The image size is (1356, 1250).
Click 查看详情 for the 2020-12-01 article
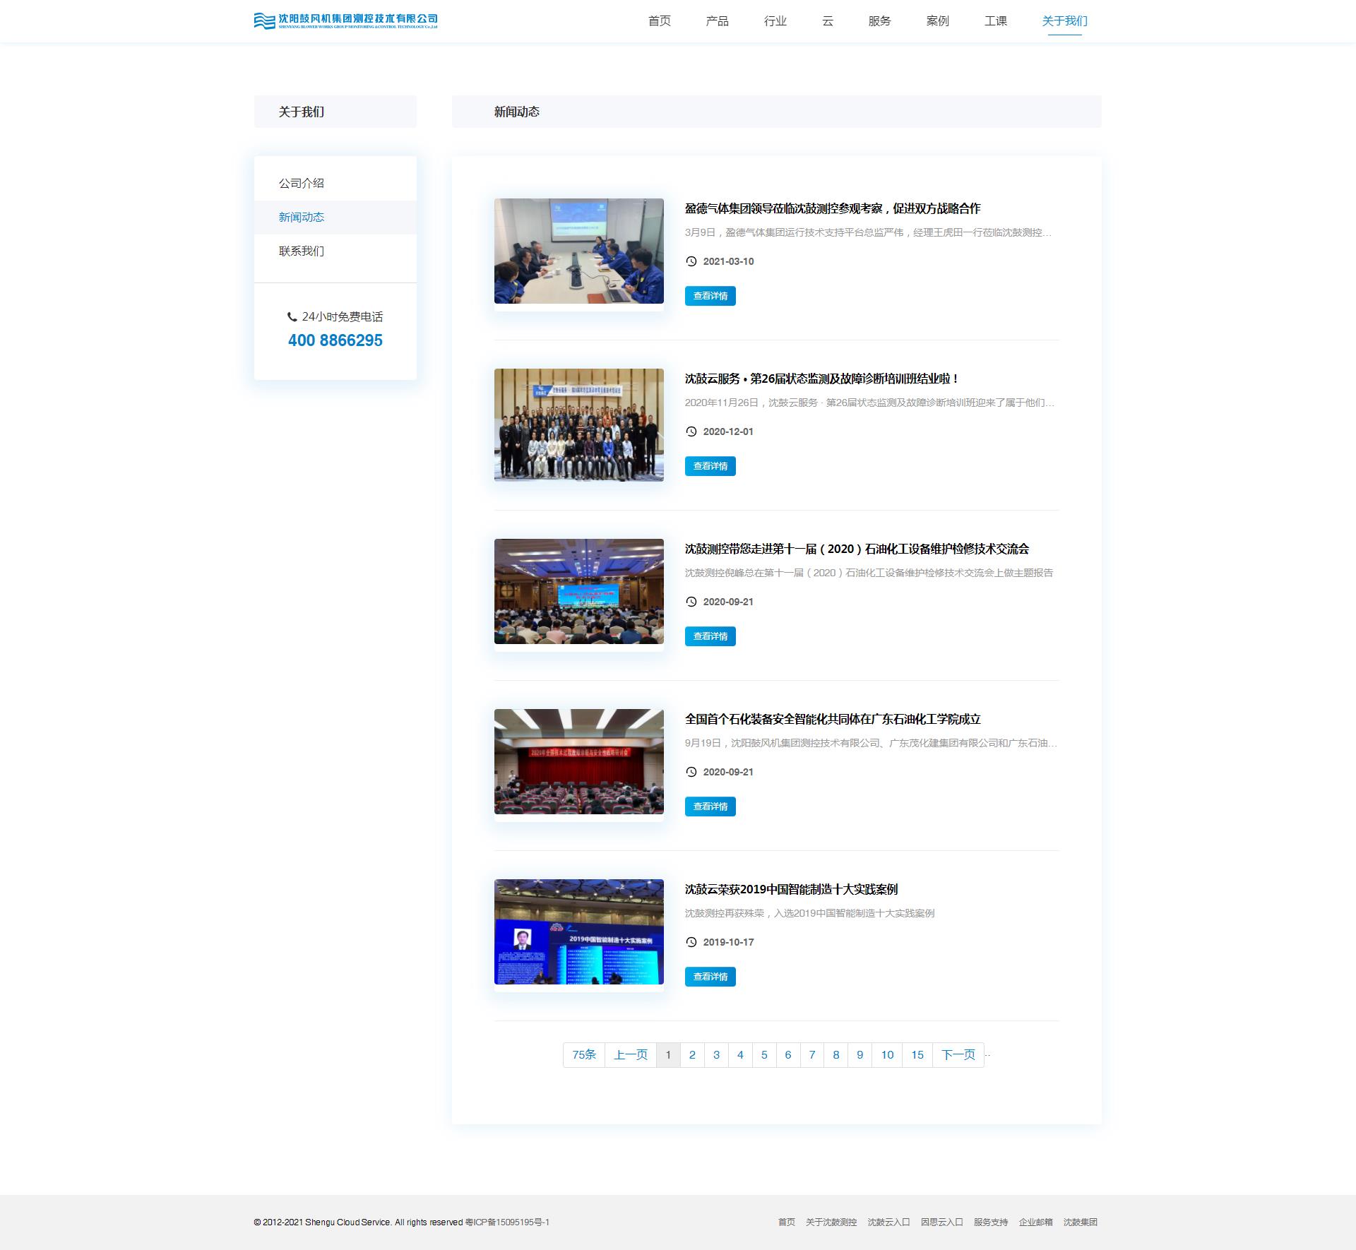710,466
